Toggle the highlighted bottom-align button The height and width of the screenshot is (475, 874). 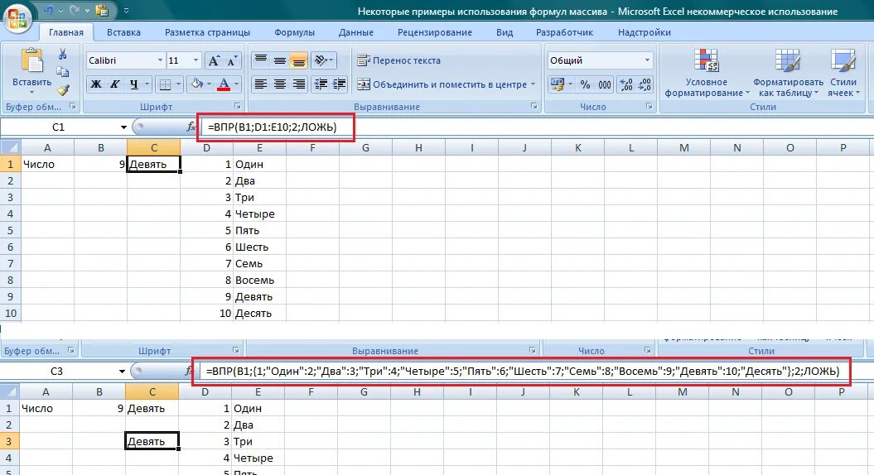click(299, 60)
